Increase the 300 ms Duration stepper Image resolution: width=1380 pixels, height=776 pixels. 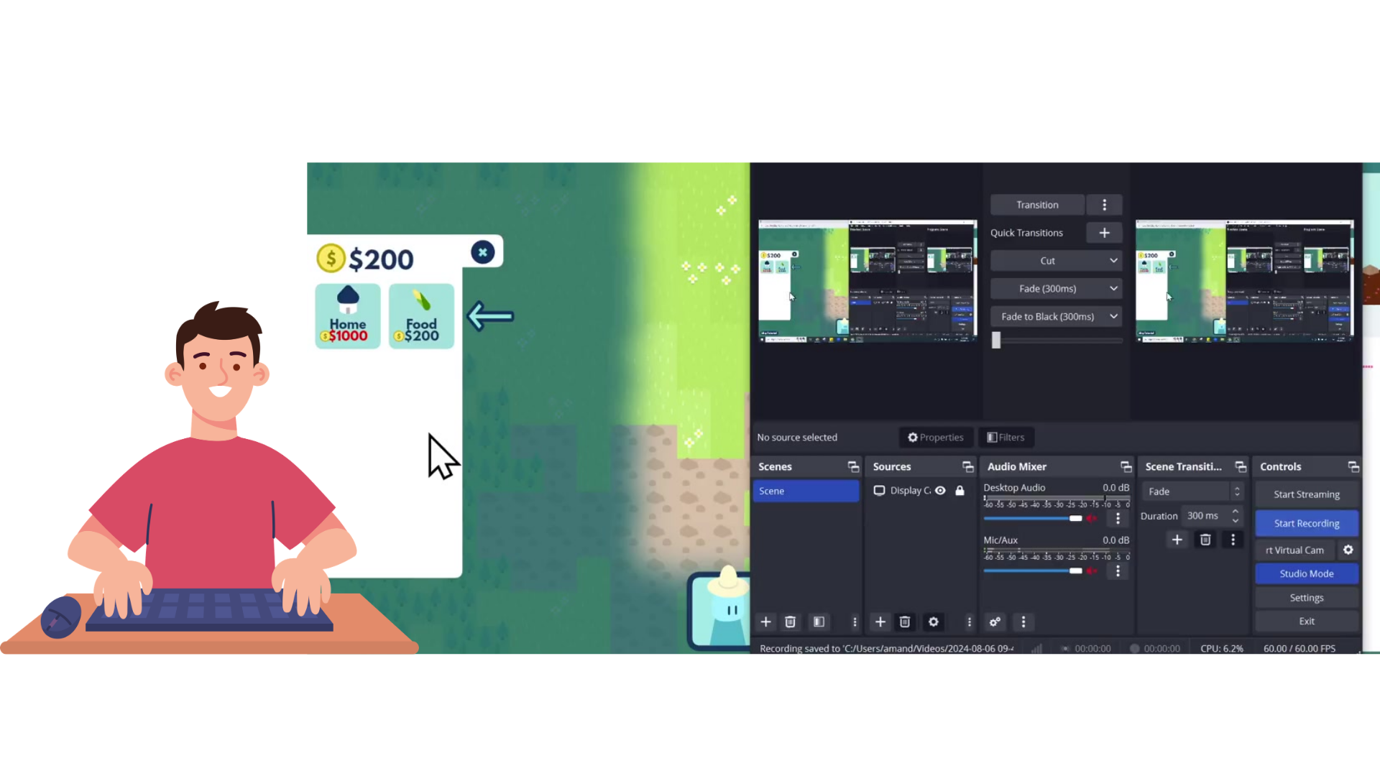1236,512
